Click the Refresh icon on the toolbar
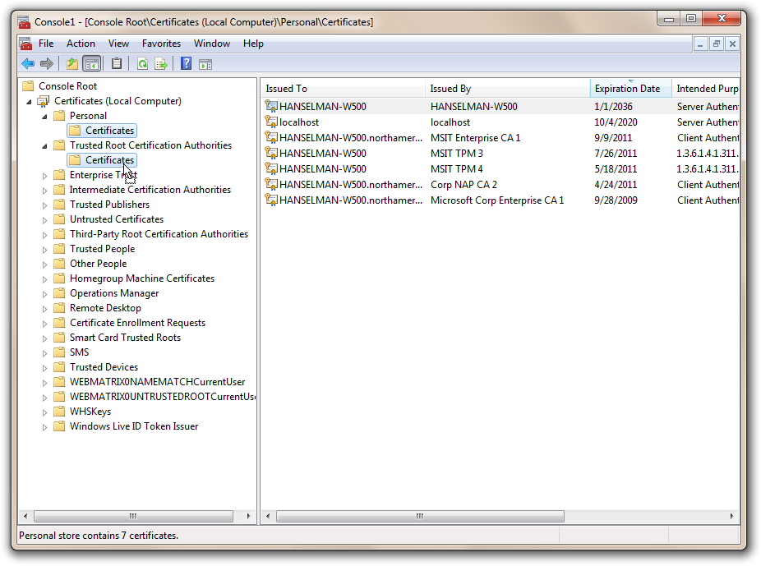This screenshot has height=566, width=761. [141, 63]
